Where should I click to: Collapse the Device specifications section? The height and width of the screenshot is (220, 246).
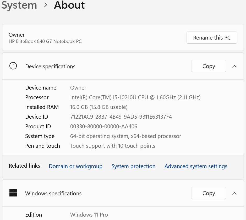click(234, 66)
